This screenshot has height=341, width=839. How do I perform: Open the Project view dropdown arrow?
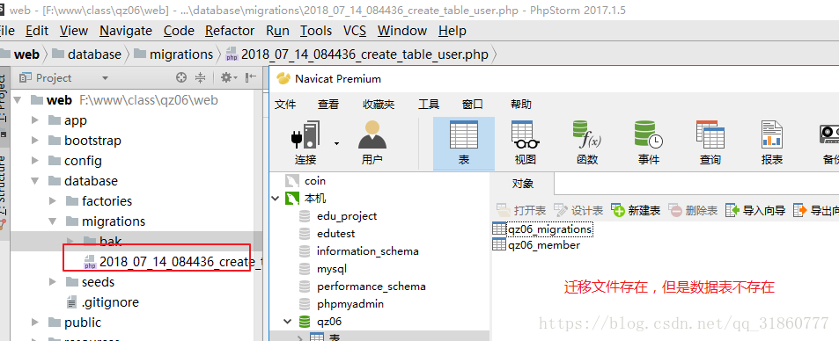[105, 78]
